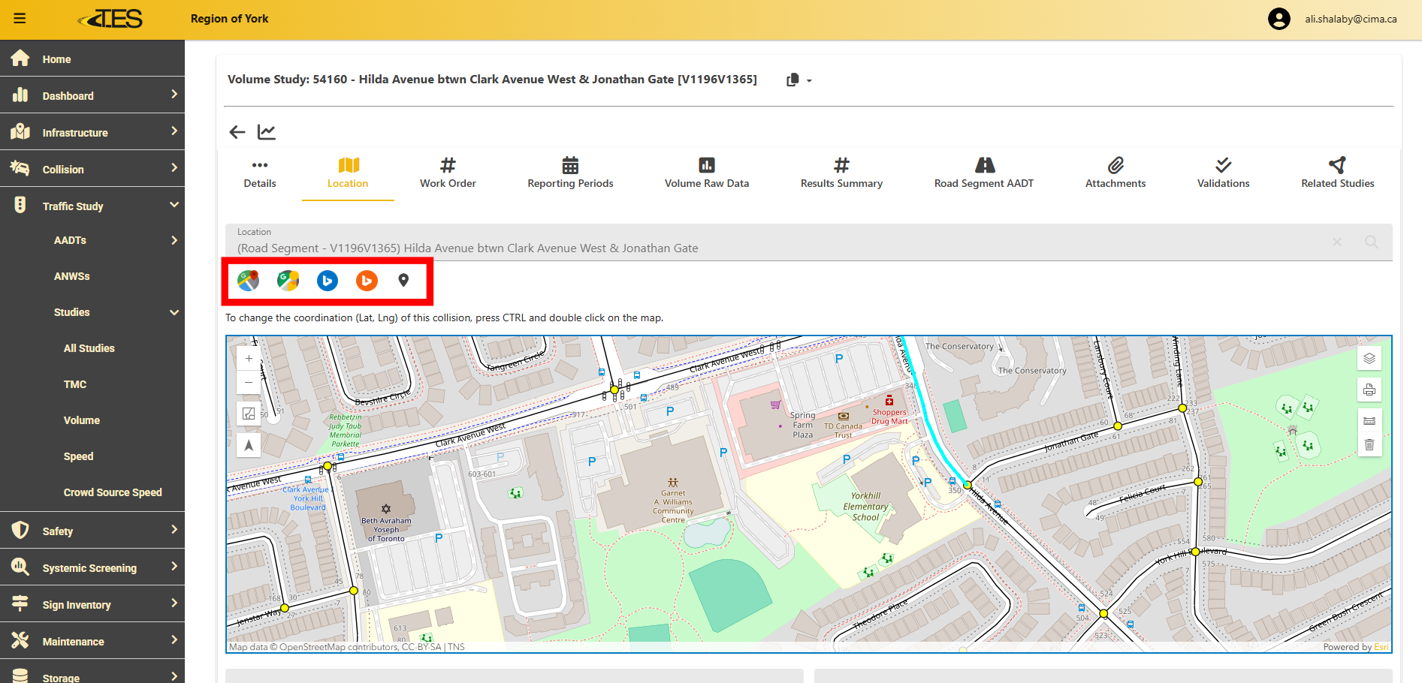Select the map measurement ruler tool
The width and height of the screenshot is (1422, 683).
tap(1369, 420)
